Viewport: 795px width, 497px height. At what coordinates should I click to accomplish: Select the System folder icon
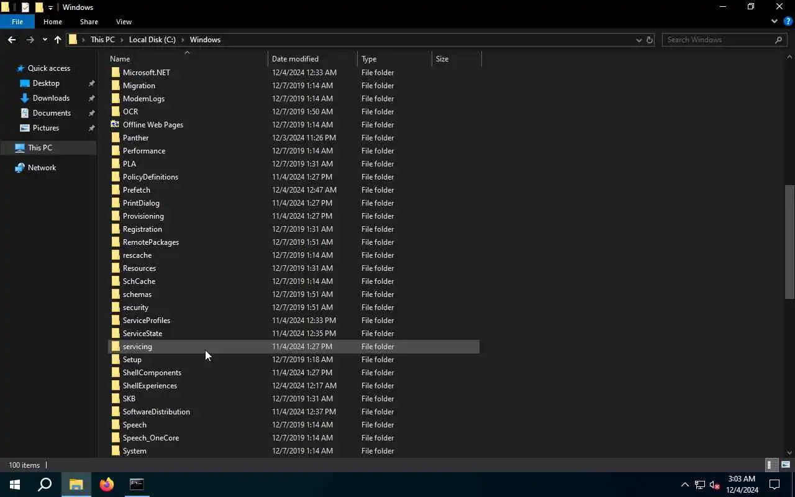(116, 451)
